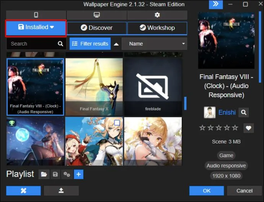Favorite wallpaper with heart icon

(x=249, y=128)
